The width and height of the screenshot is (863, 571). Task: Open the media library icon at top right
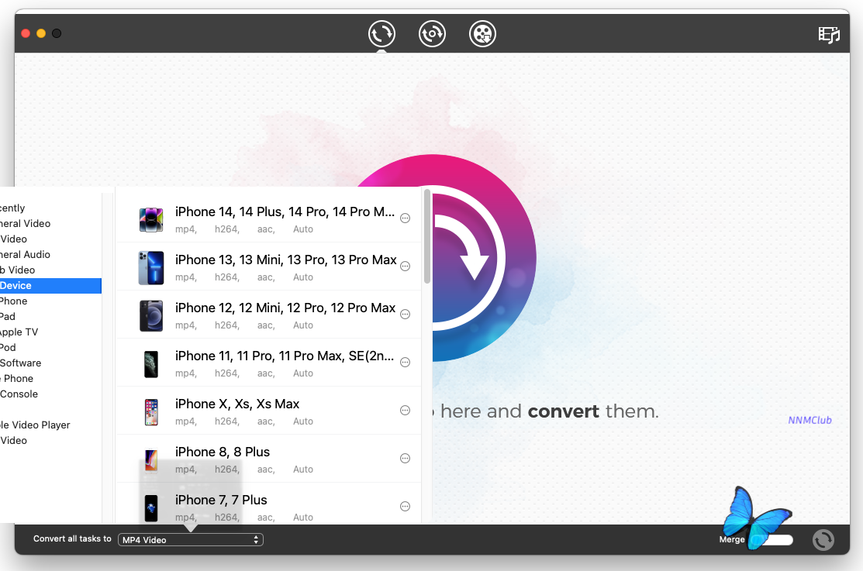coord(829,35)
